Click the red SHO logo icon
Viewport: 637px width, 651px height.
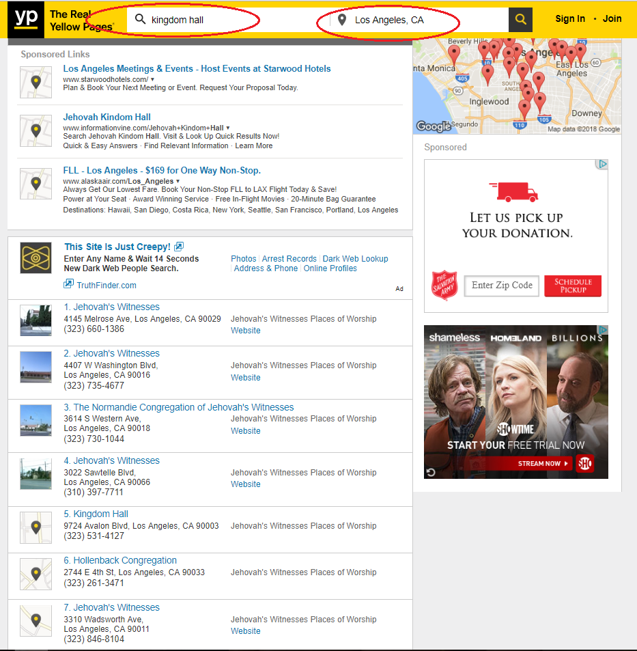584,463
